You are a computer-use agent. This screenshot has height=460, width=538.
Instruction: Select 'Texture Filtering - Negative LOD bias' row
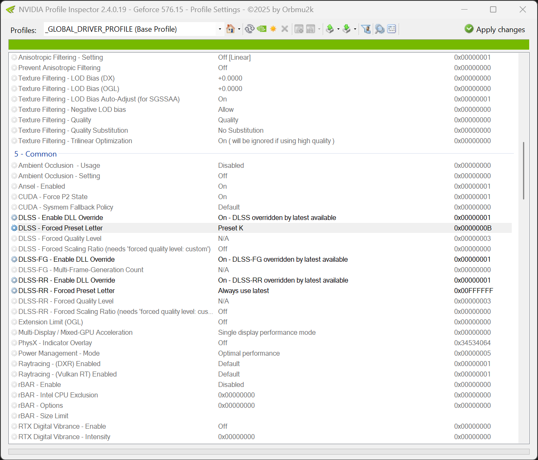pos(261,109)
